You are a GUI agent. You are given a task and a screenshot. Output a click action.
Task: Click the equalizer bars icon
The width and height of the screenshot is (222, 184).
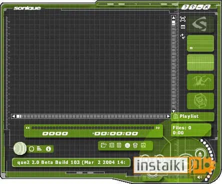pyautogui.click(x=39, y=148)
